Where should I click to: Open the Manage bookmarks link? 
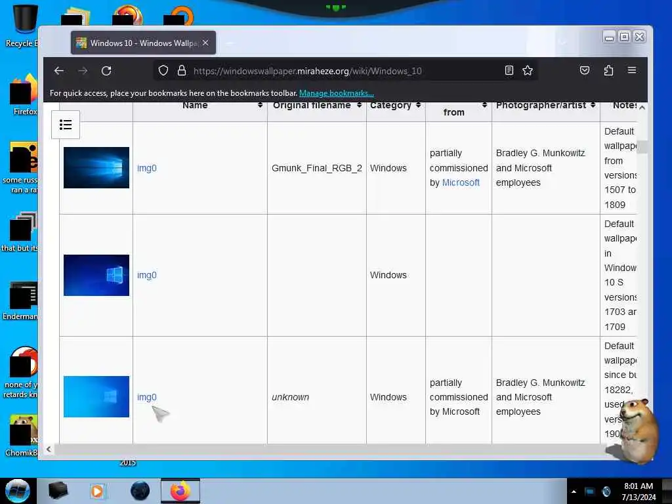point(337,93)
